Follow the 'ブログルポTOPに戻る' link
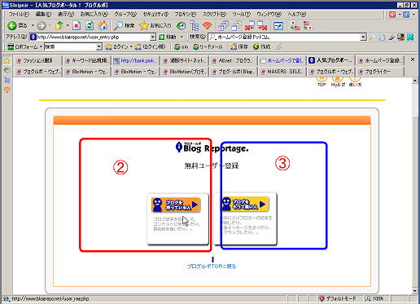The height and width of the screenshot is (304, 420). tap(212, 267)
